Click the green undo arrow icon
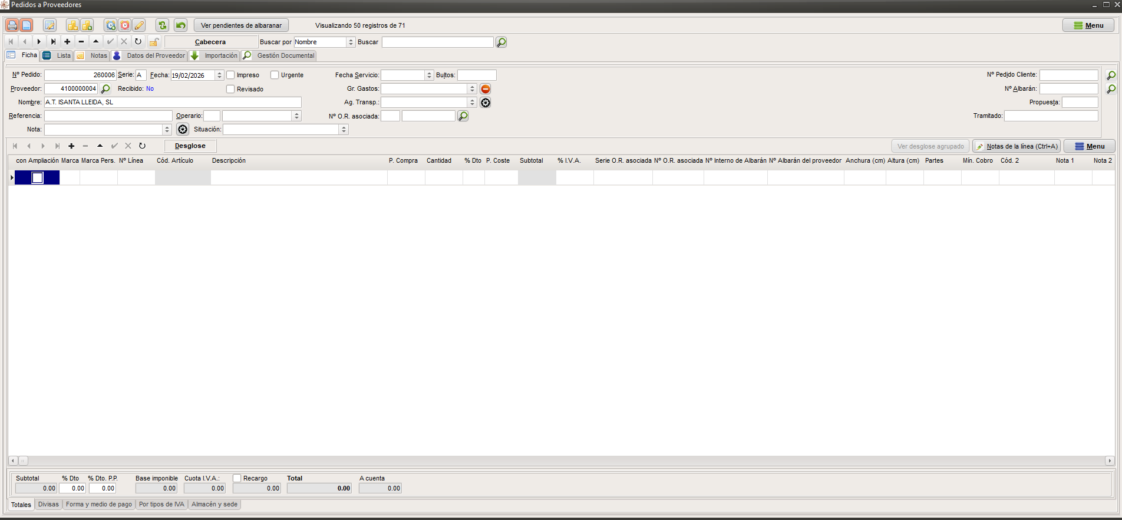This screenshot has width=1122, height=520. pyautogui.click(x=181, y=25)
